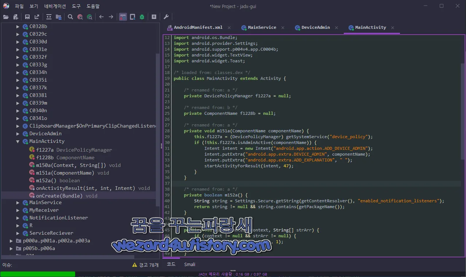Click the Flatten packages toolbar icon
The width and height of the screenshot is (466, 277).
point(58,17)
